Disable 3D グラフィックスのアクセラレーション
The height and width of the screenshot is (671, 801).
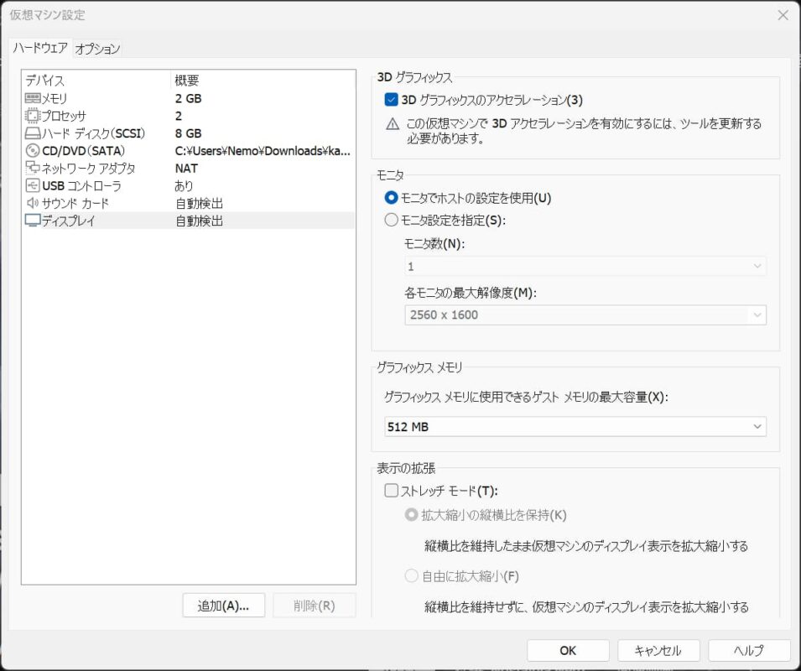pyautogui.click(x=393, y=98)
